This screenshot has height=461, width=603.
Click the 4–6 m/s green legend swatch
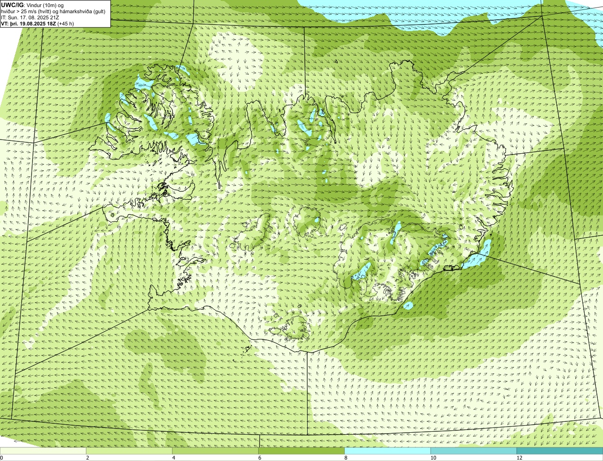pos(216,451)
